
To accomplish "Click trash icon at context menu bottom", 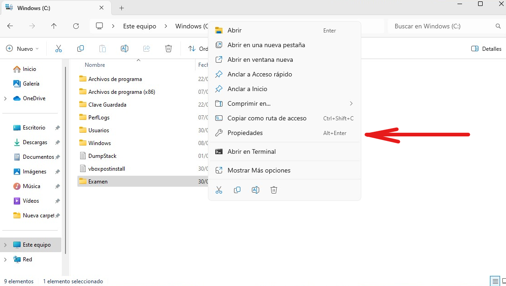I will [x=274, y=190].
